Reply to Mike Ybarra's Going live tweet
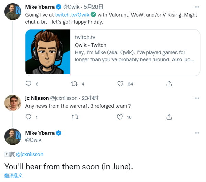Screen dimensions: 206x182 [x=28, y=84]
